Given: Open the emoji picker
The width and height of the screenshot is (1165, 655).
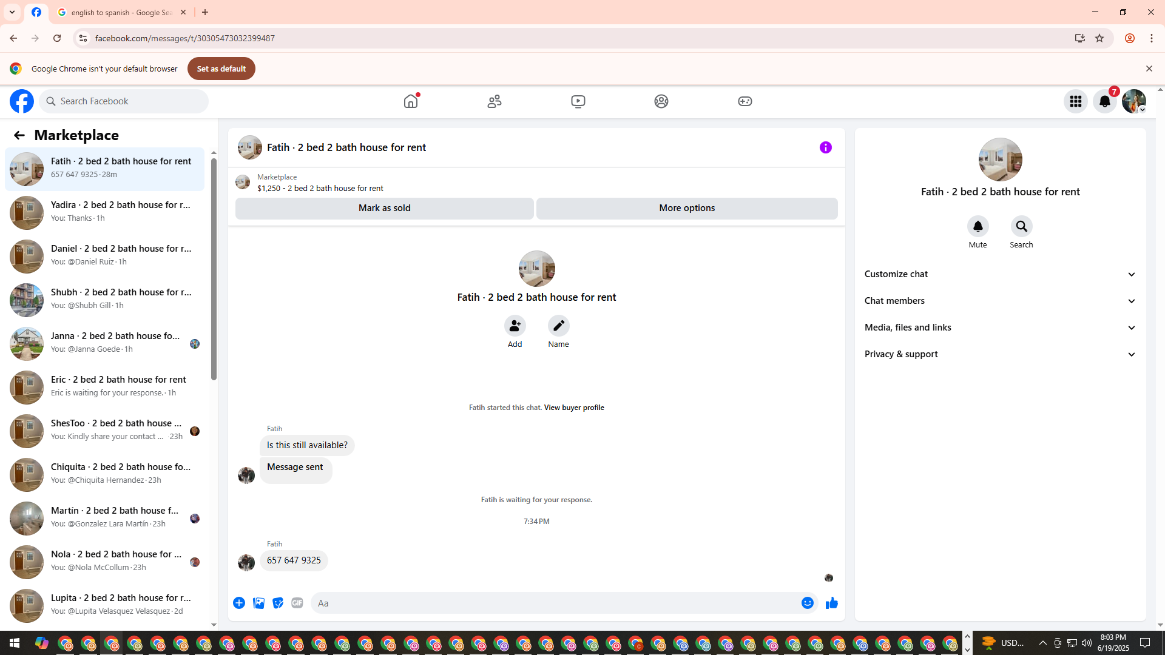Looking at the screenshot, I should [808, 603].
